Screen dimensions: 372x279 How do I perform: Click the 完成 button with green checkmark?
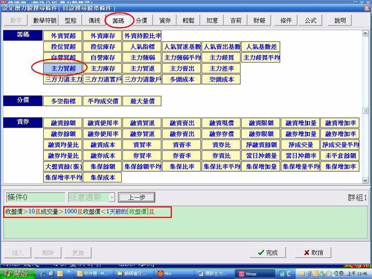(x=268, y=252)
